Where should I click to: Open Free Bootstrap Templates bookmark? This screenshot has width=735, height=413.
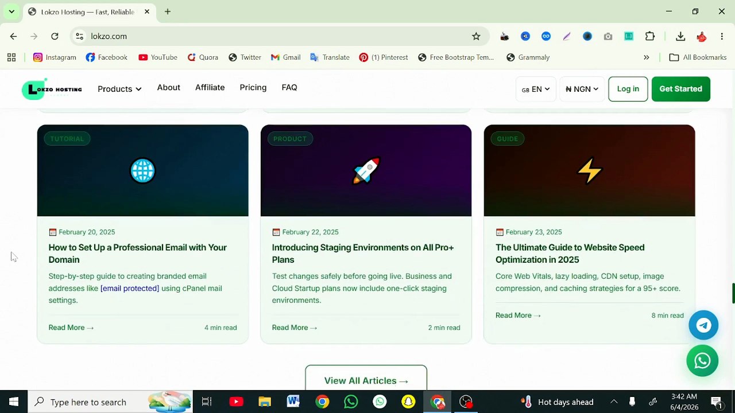pos(456,57)
